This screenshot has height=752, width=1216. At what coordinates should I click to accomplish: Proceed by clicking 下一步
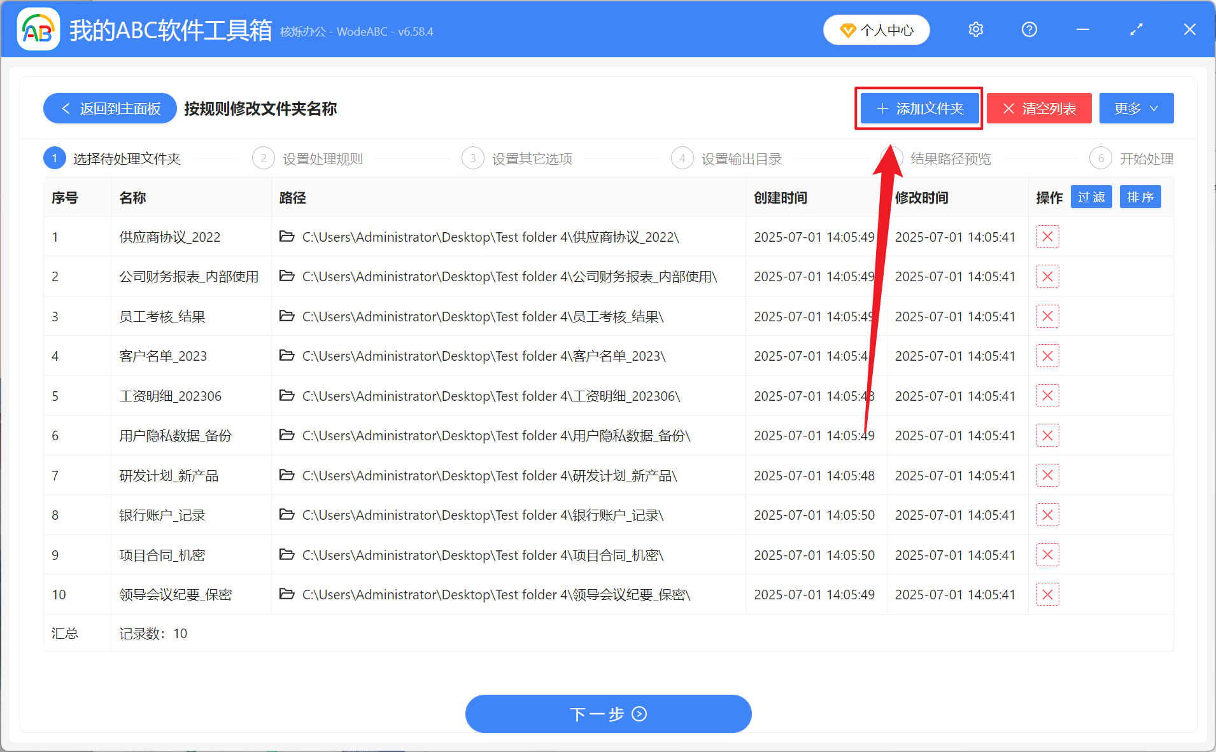(607, 714)
